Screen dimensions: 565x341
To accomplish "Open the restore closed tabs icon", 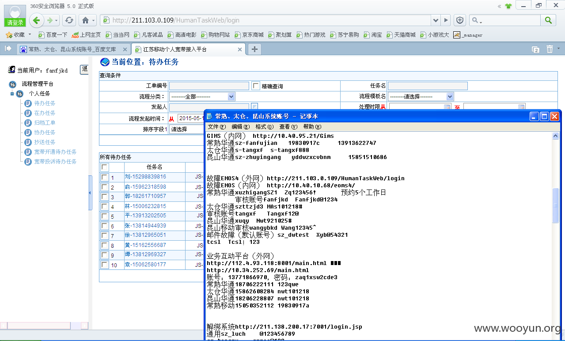I will [535, 49].
